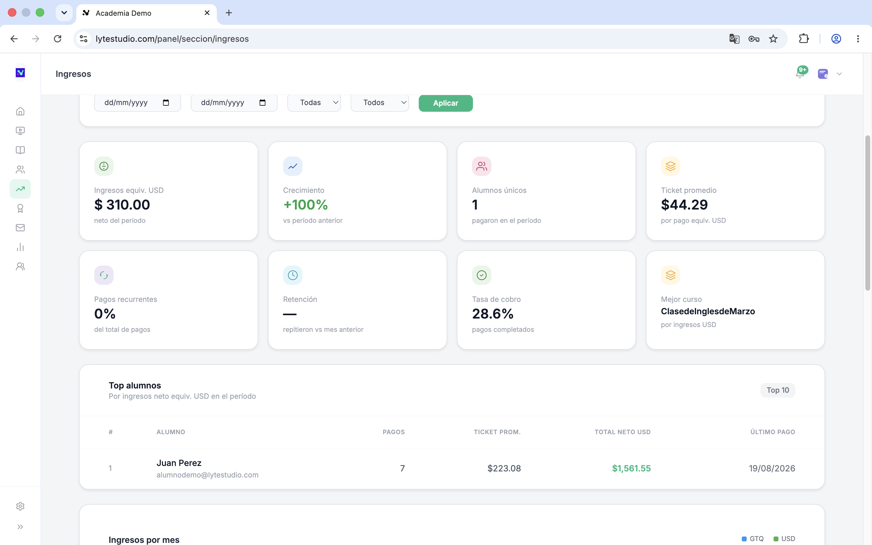Bookmark this page with star icon
This screenshot has width=872, height=545.
click(x=773, y=38)
